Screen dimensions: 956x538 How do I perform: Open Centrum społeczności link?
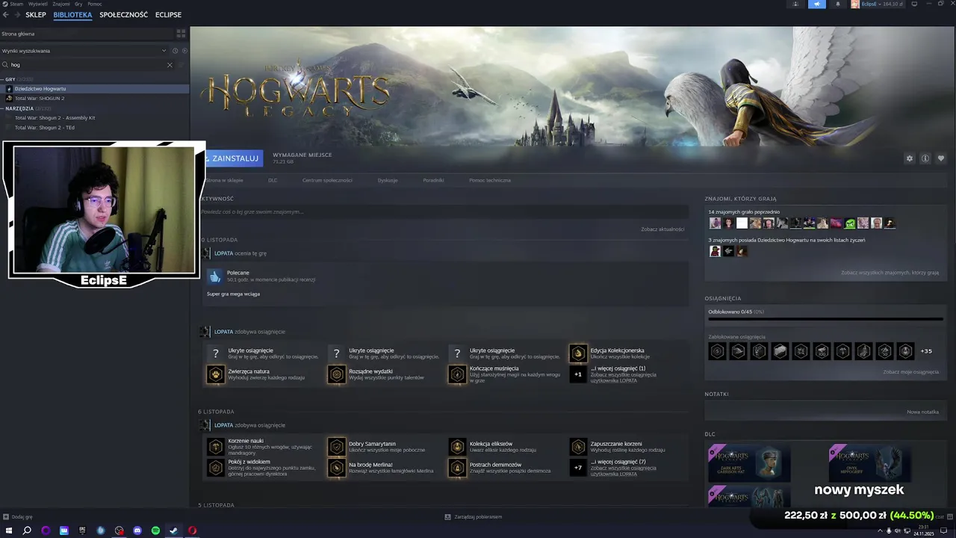click(x=327, y=180)
